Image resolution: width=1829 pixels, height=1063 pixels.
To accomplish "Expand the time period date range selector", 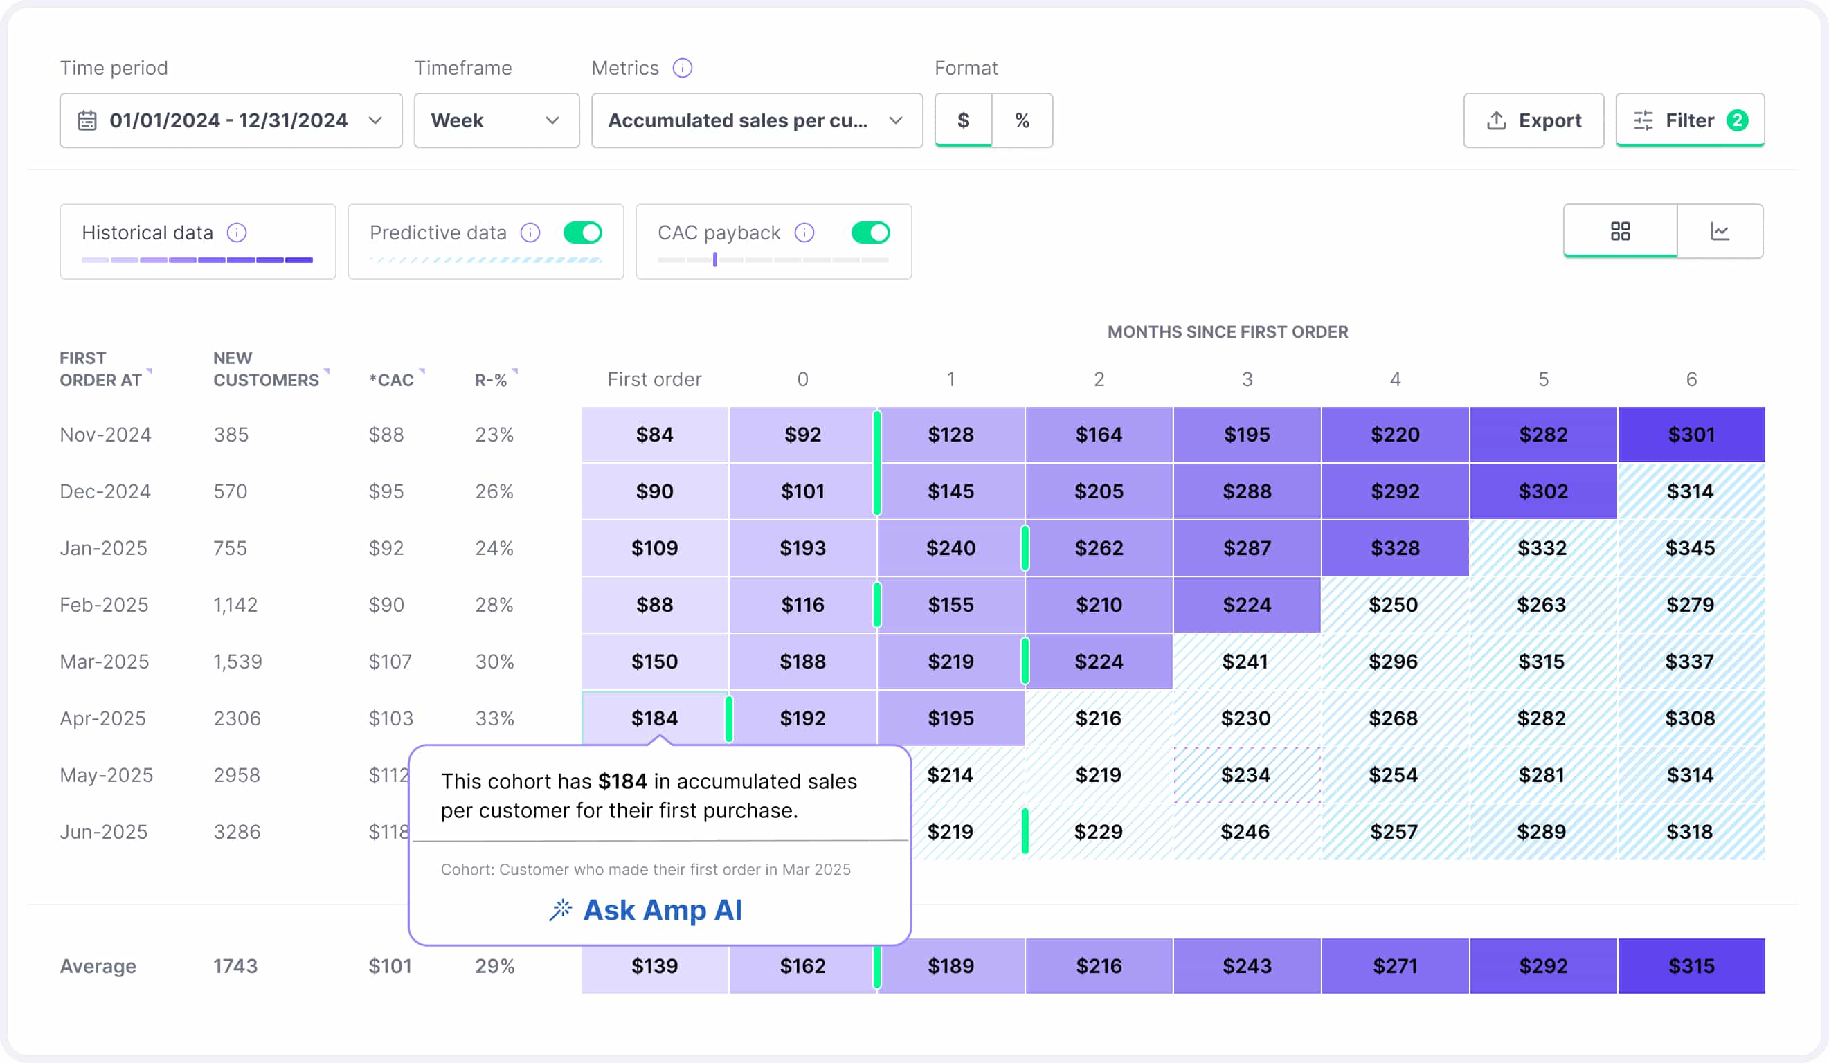I will pyautogui.click(x=375, y=120).
